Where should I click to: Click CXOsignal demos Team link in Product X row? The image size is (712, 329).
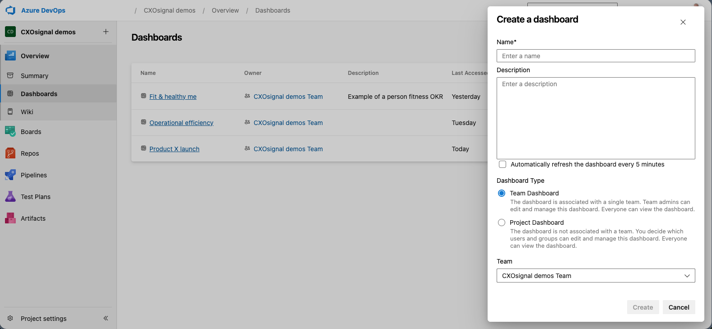tap(288, 149)
